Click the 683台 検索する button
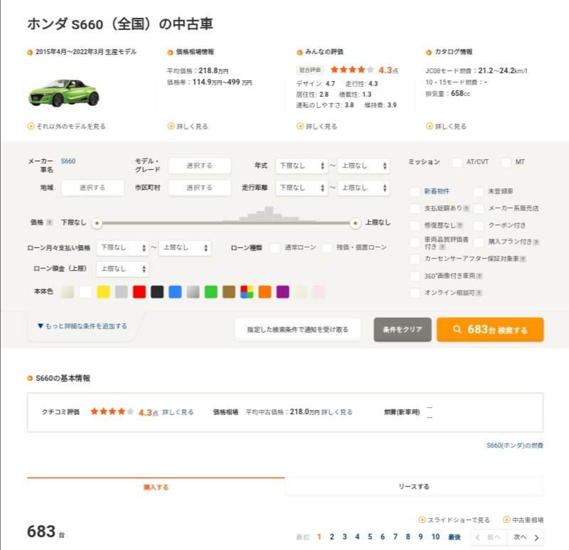The image size is (569, 550). coord(490,330)
